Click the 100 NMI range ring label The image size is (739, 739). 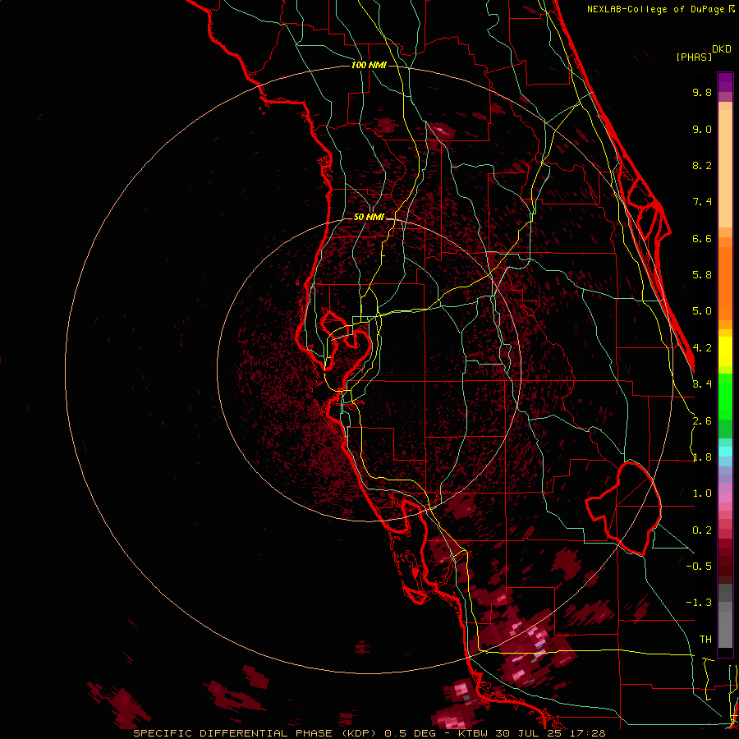tap(369, 65)
